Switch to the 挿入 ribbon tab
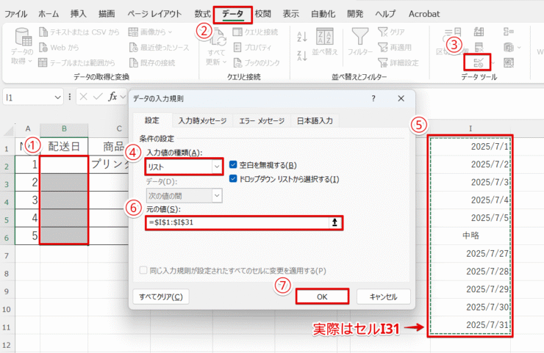The height and width of the screenshot is (353, 544). pyautogui.click(x=79, y=14)
